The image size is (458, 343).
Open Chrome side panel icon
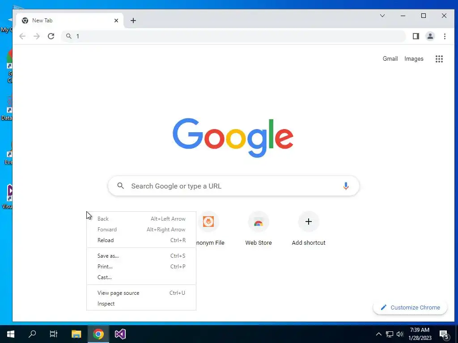(x=416, y=36)
